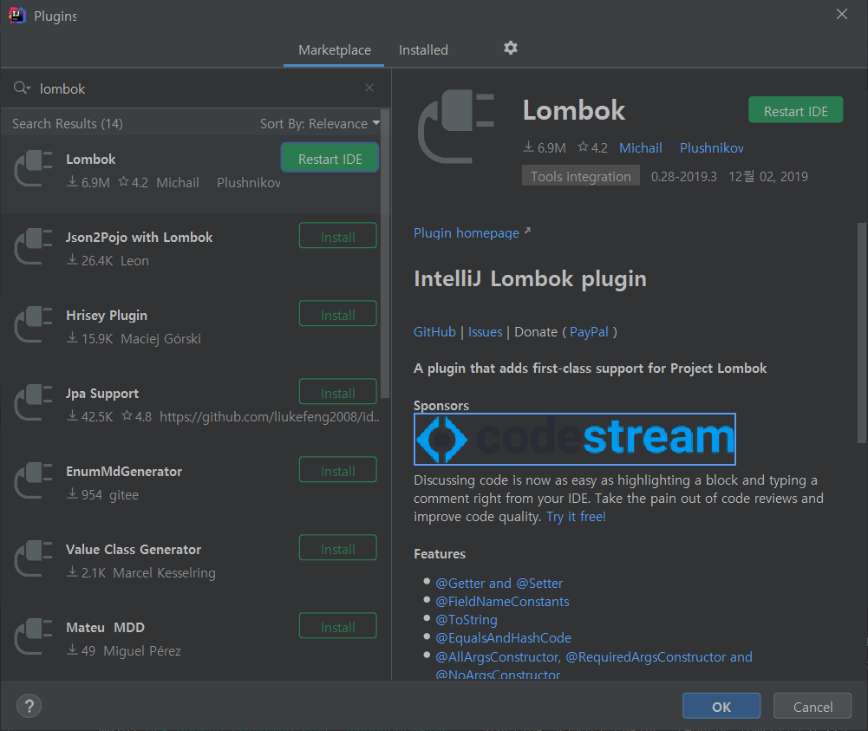Clear the lombok search text
868x731 pixels.
[x=369, y=88]
